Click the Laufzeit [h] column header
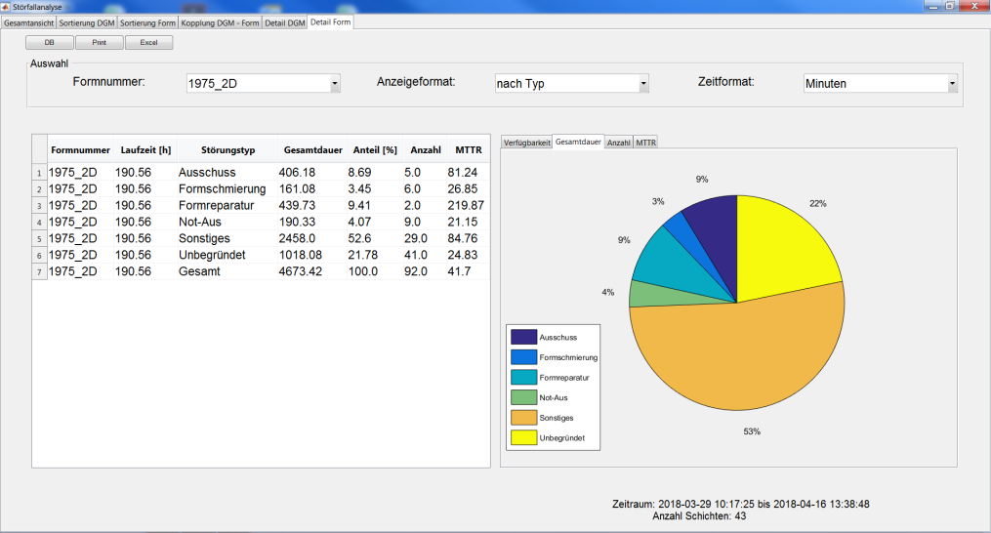Image resolution: width=991 pixels, height=533 pixels. (x=145, y=150)
